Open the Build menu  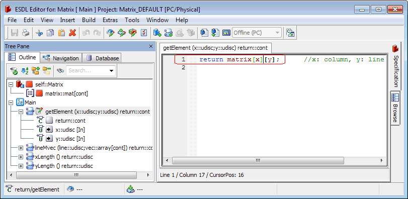89,20
